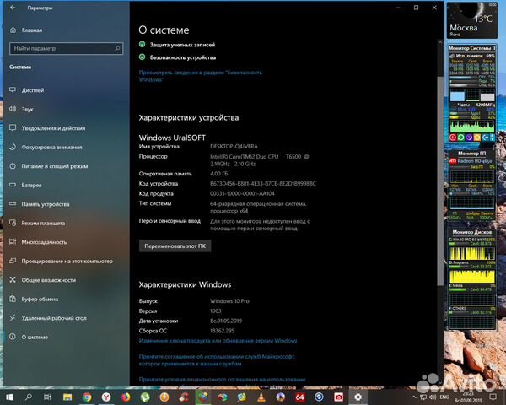Launch VLC media player from taskbar
This screenshot has height=405, width=506.
261,397
